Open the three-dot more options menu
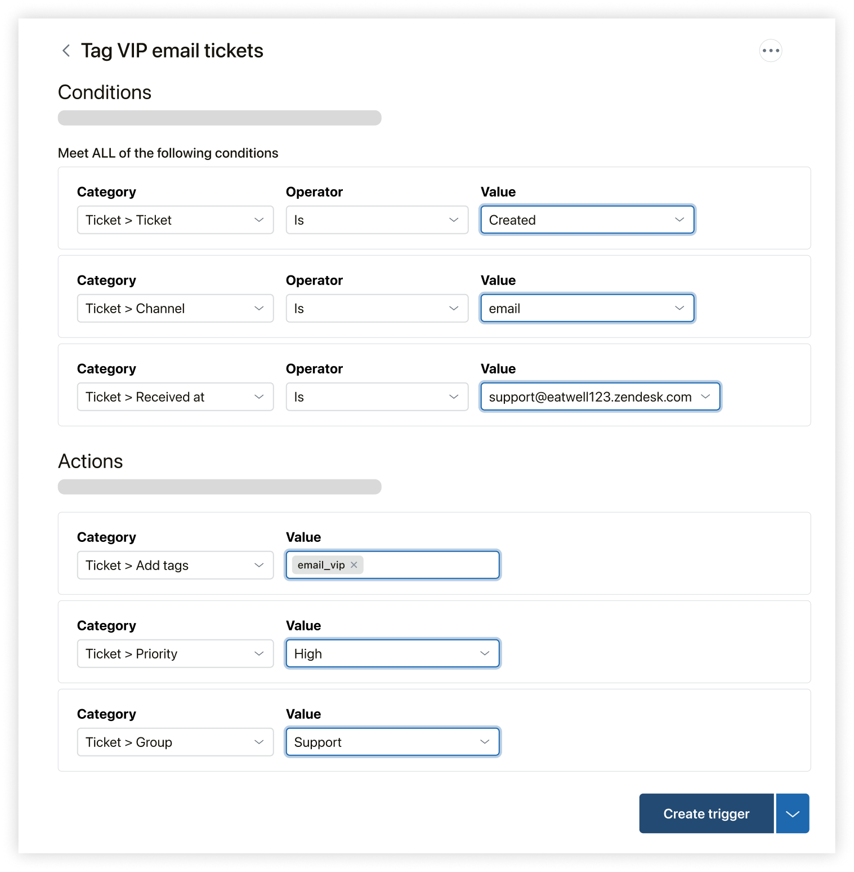Image resolution: width=854 pixels, height=872 pixels. click(x=770, y=51)
